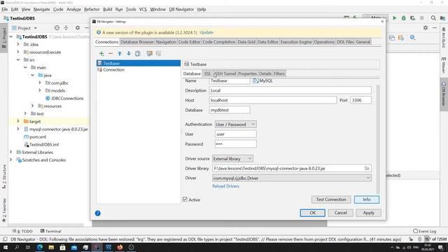Expand the models package
The image size is (448, 252).
[x=40, y=90]
